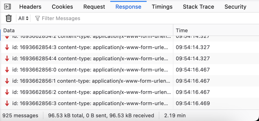Go to the Security tab

click(235, 7)
